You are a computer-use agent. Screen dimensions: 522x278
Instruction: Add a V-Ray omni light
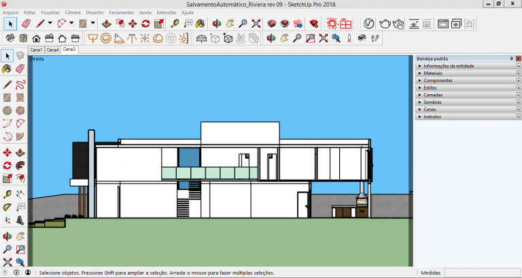click(145, 39)
